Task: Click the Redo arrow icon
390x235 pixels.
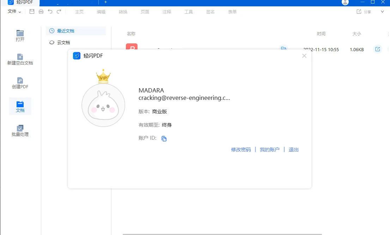Action: [x=59, y=11]
